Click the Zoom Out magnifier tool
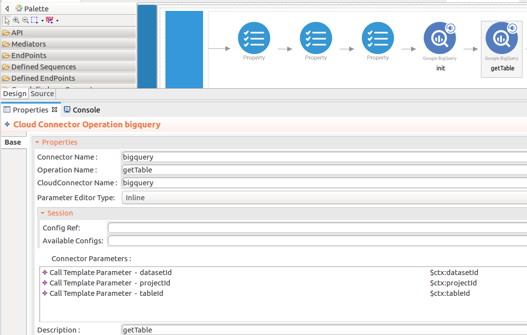The width and height of the screenshot is (527, 335). pyautogui.click(x=25, y=20)
